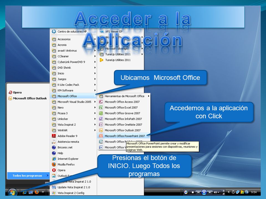Open the avast! icon in system tray
This screenshot has height=199, width=266.
(x=247, y=192)
